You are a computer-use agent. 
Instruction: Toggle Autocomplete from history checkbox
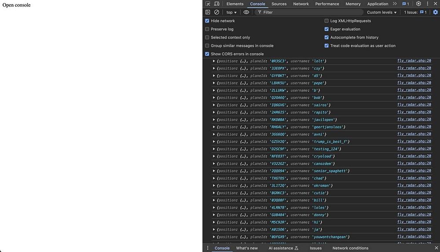326,37
